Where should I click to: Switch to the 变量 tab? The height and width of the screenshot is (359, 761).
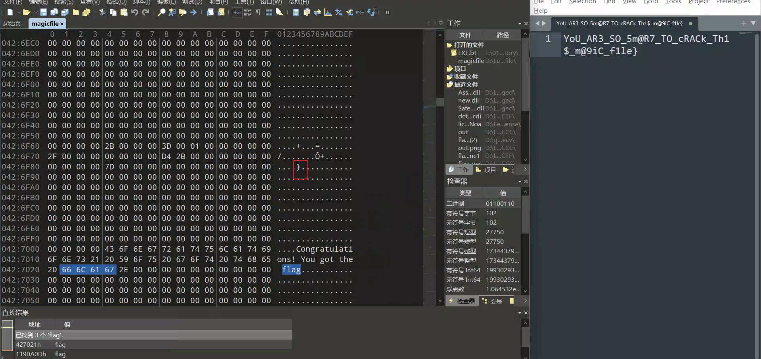492,301
